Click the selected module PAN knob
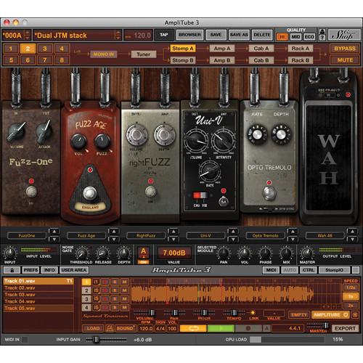 pos(224,253)
